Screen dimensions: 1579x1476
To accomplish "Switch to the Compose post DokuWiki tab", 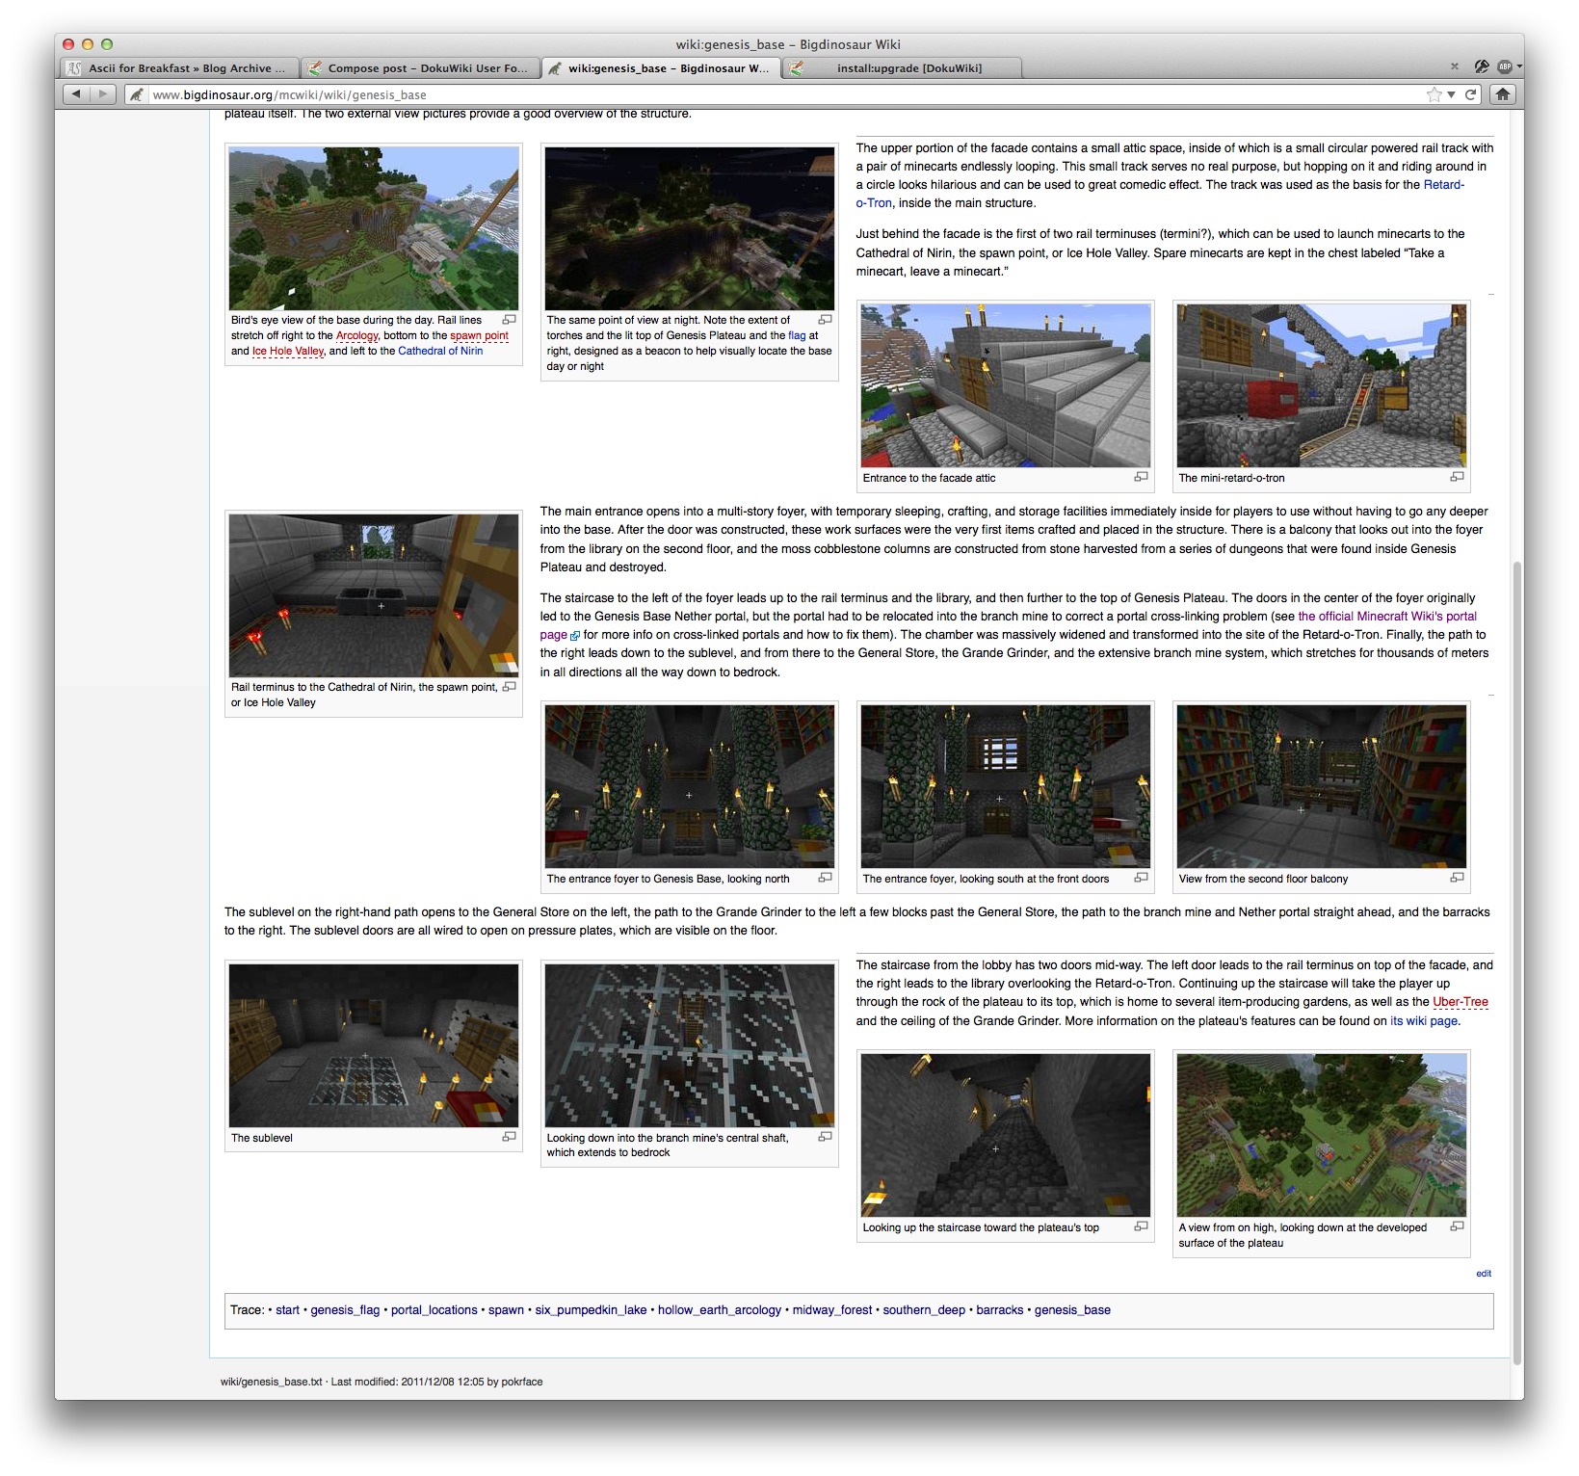I will (420, 68).
